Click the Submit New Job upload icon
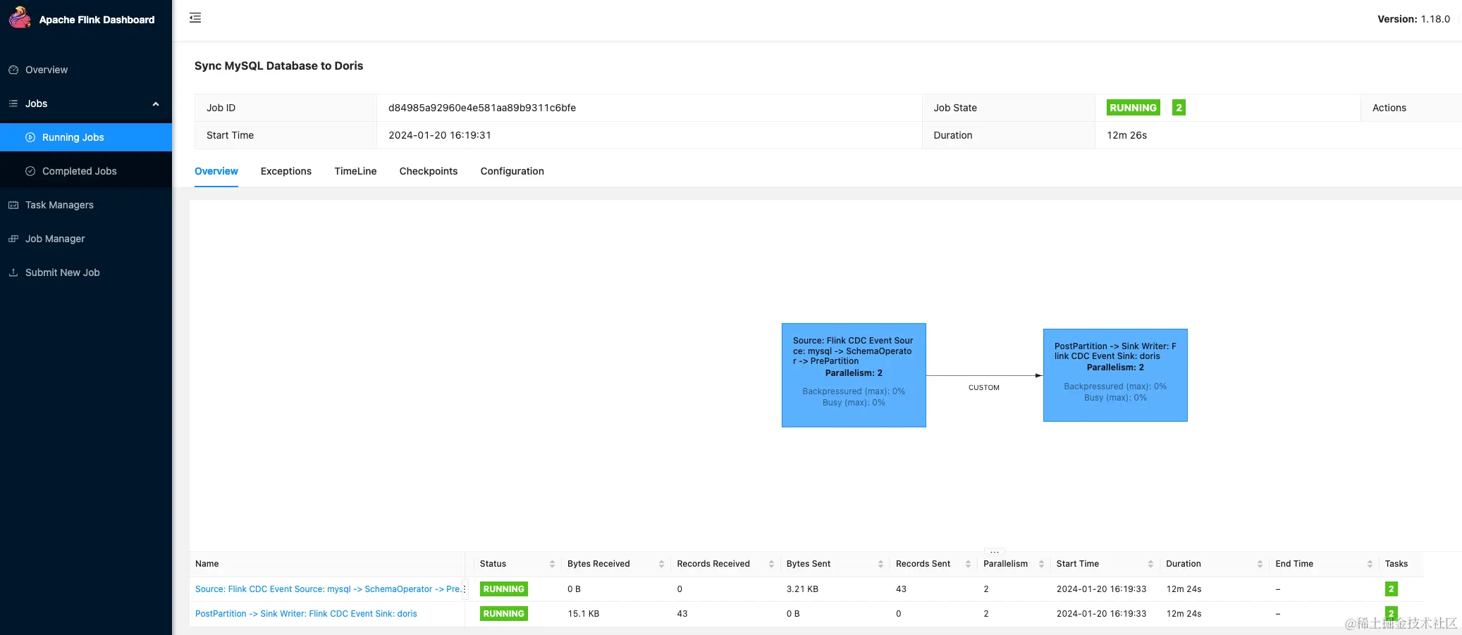Image resolution: width=1462 pixels, height=635 pixels. (13, 272)
